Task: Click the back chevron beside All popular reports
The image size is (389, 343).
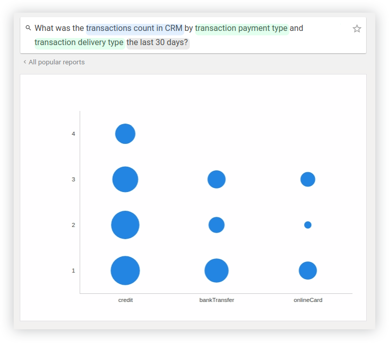Action: point(25,62)
